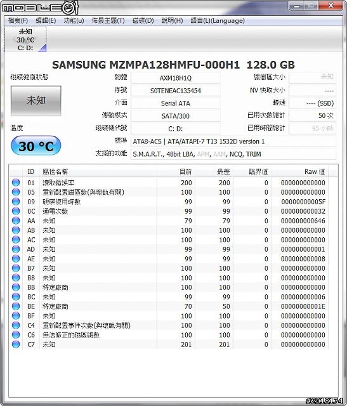Click raw value 00000000005F
347x406 pixels.
303,202
